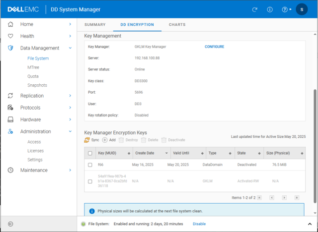
Task: Click the 76.5 MiB size cell
Action: tap(279, 165)
